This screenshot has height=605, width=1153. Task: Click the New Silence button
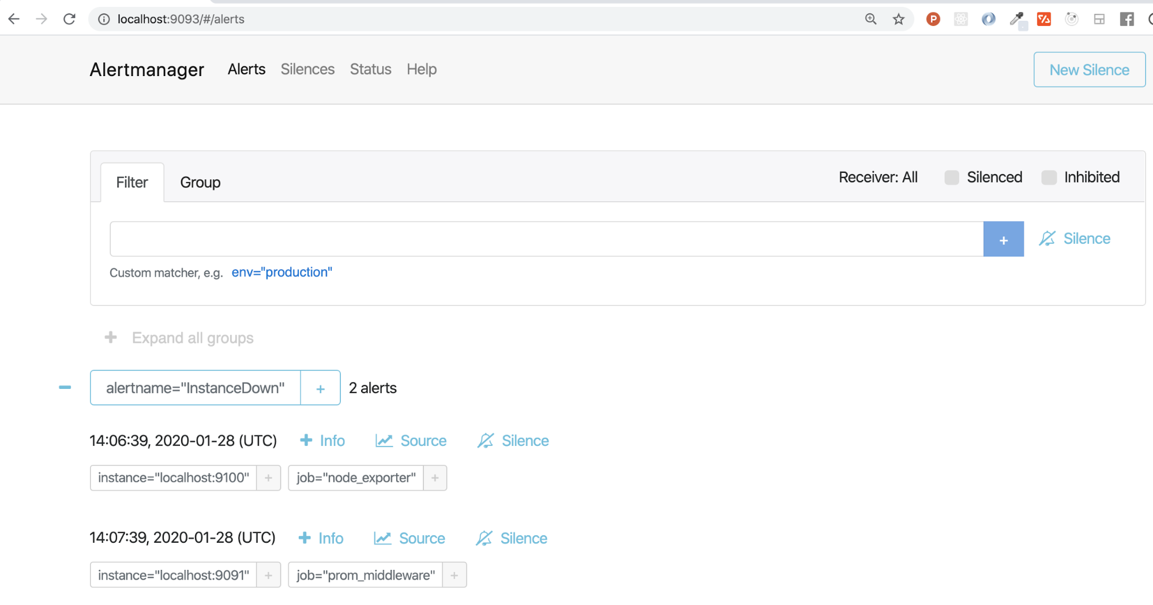coord(1089,69)
